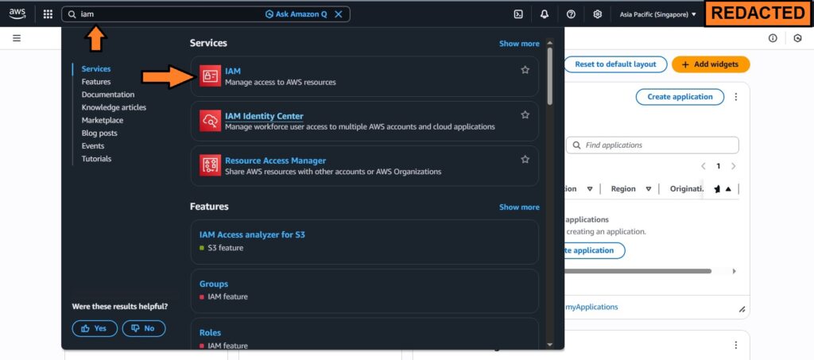Screen dimensions: 814x360
Task: Show more results under Features
Action: click(x=519, y=207)
